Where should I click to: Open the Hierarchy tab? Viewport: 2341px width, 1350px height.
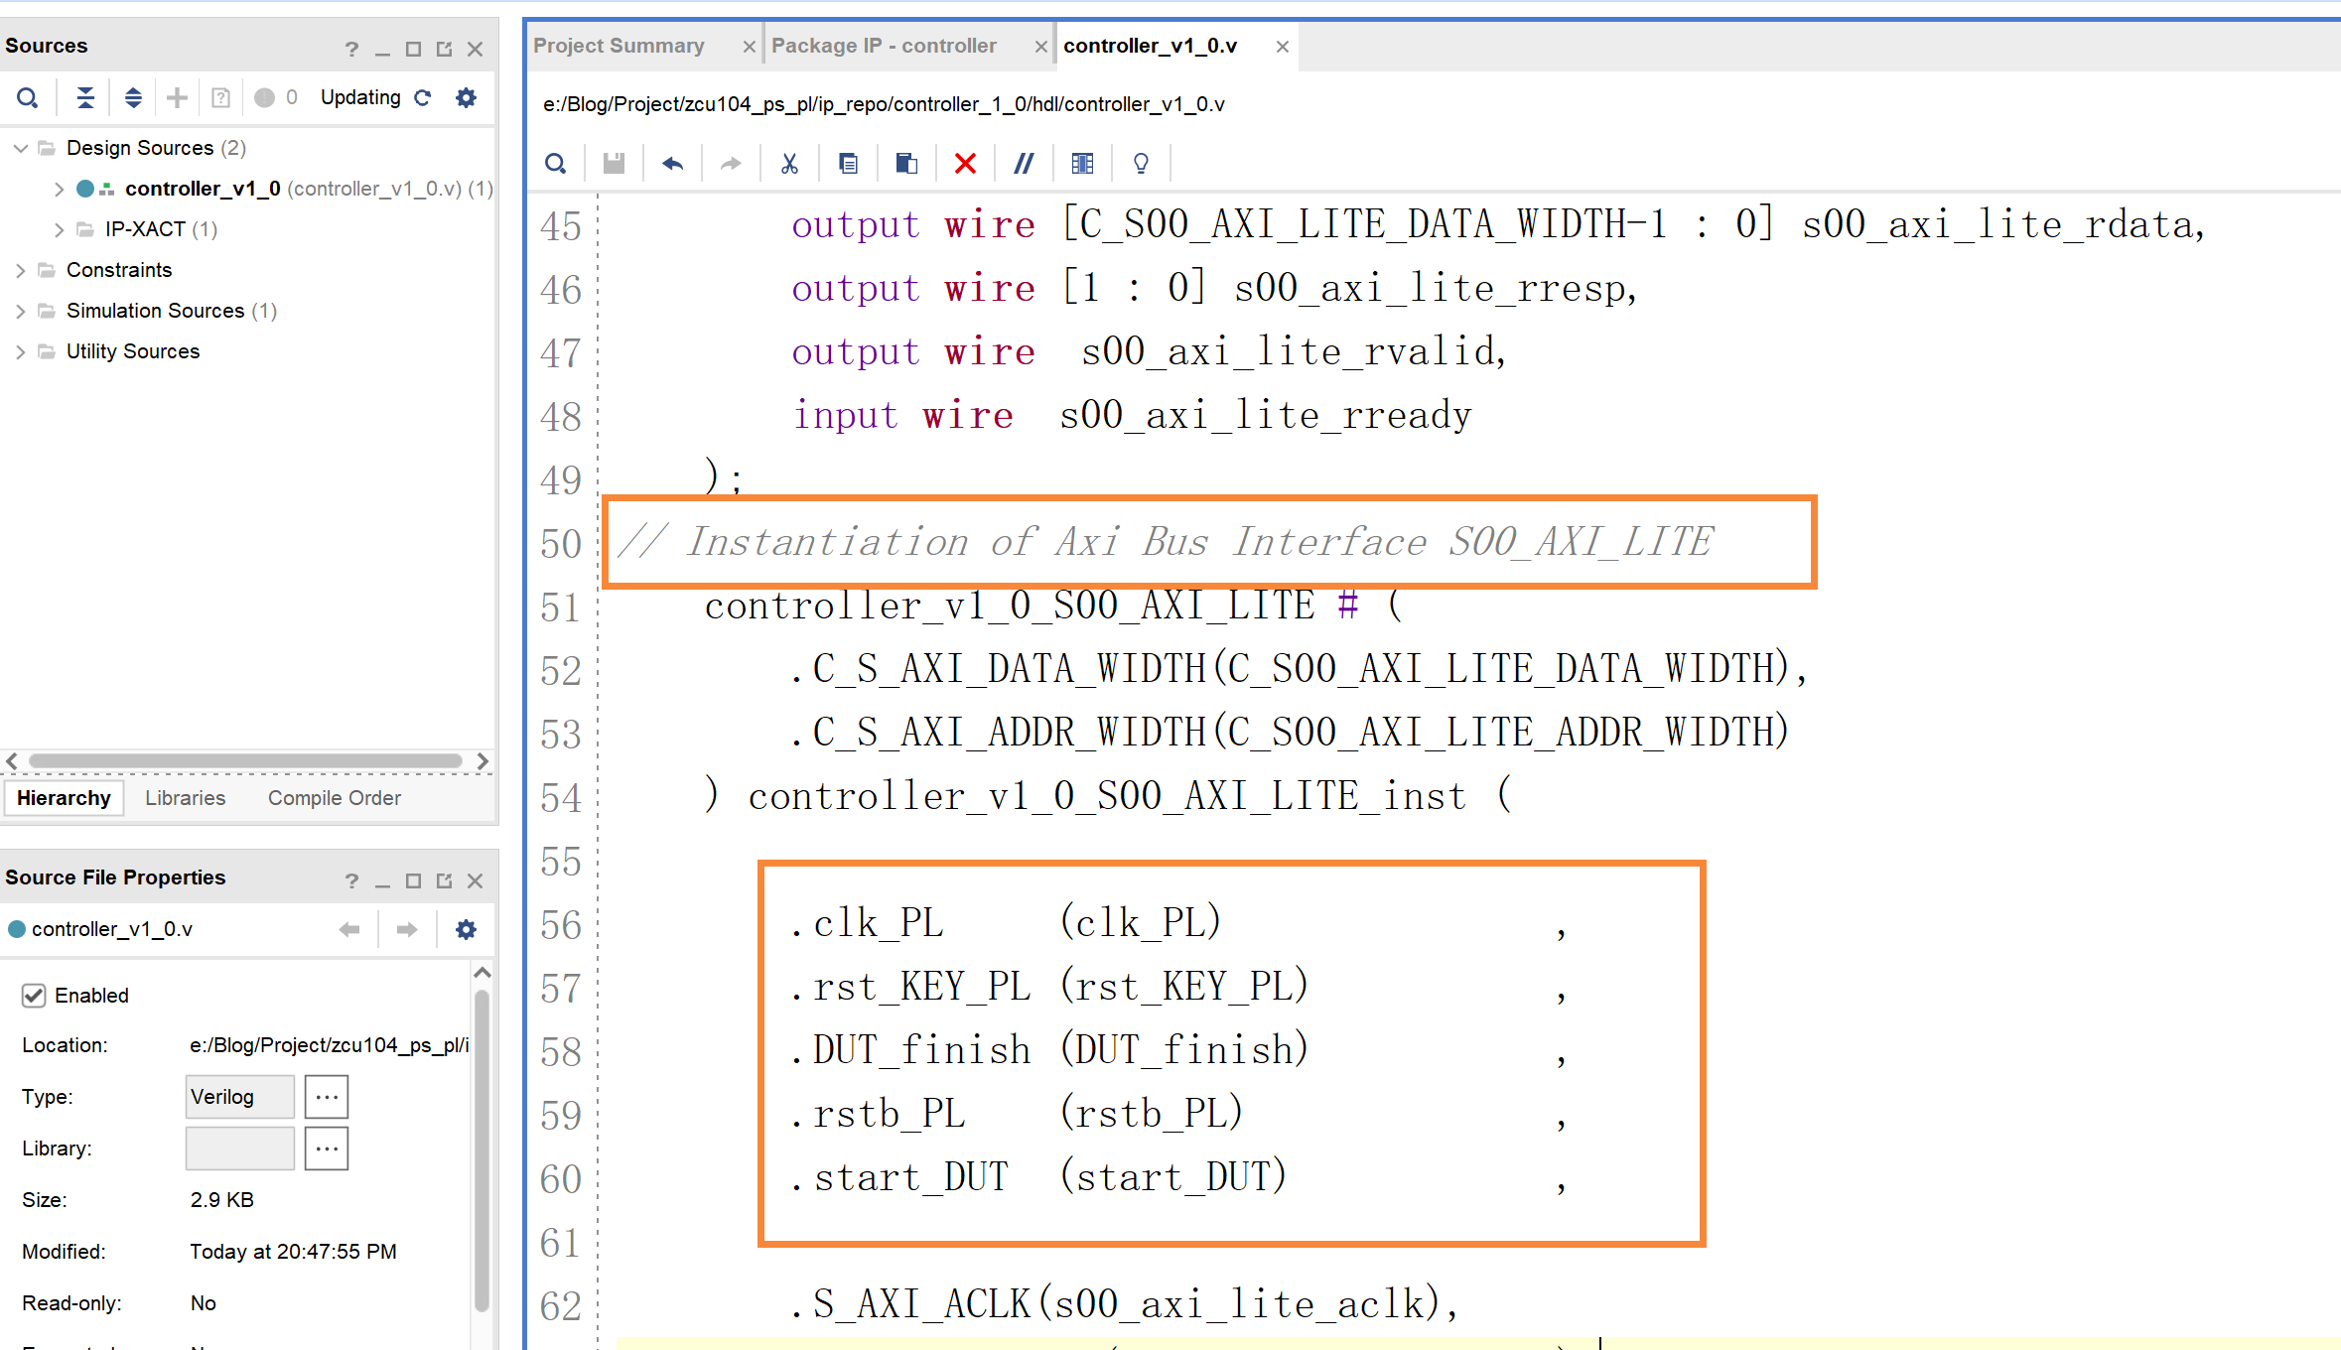point(64,798)
